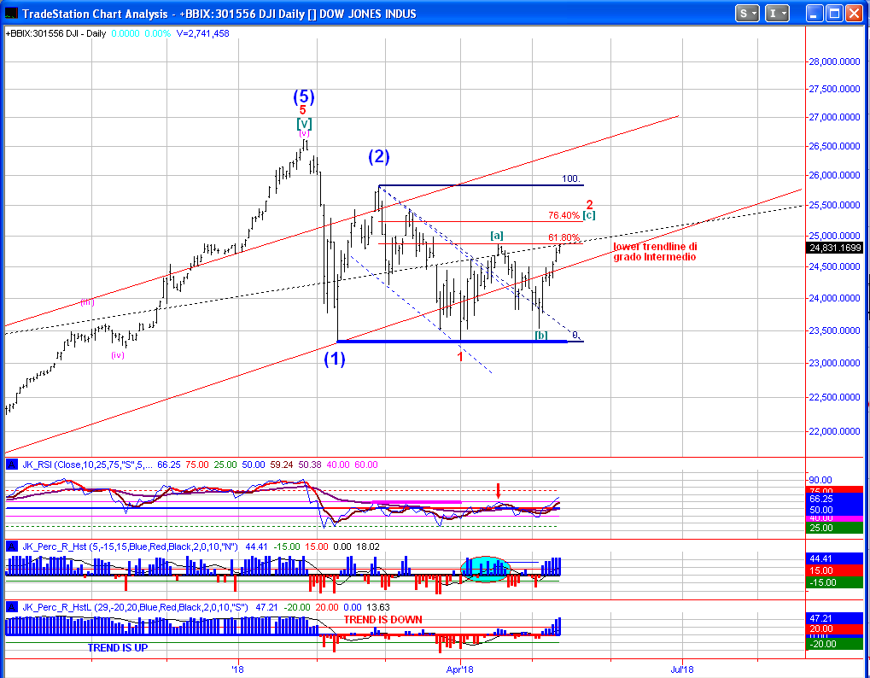The height and width of the screenshot is (678, 870).
Task: Click the 'lower trendline di grado intermedio' annotation
Action: (x=655, y=252)
